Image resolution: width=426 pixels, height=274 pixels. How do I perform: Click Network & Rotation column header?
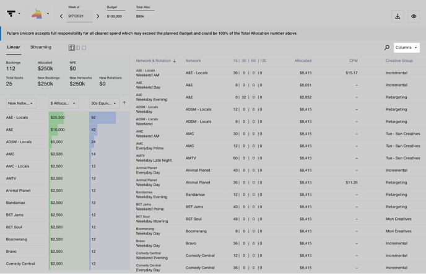coord(153,61)
